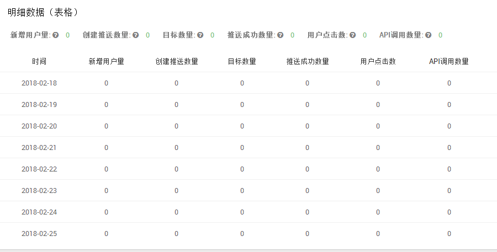
Task: Click the 新增用户量 column header
Action: pyautogui.click(x=106, y=61)
